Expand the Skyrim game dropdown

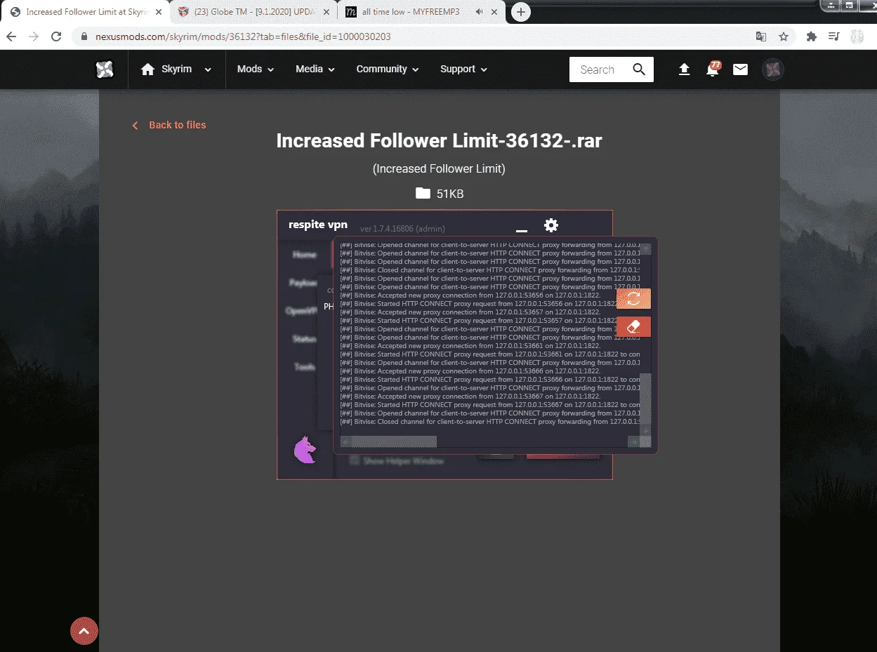[x=208, y=69]
